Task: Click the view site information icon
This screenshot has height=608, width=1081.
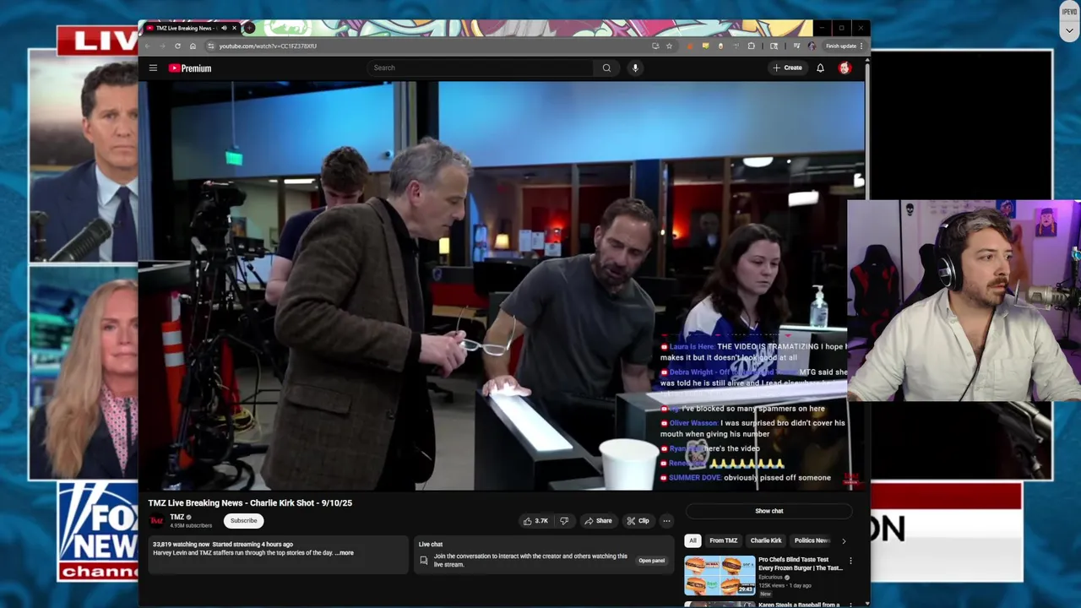Action: pos(210,46)
